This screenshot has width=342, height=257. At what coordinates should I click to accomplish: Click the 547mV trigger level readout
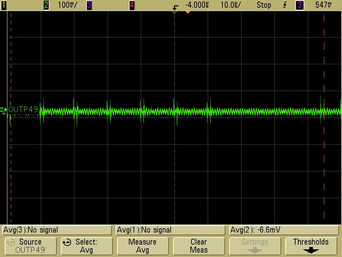coord(323,5)
